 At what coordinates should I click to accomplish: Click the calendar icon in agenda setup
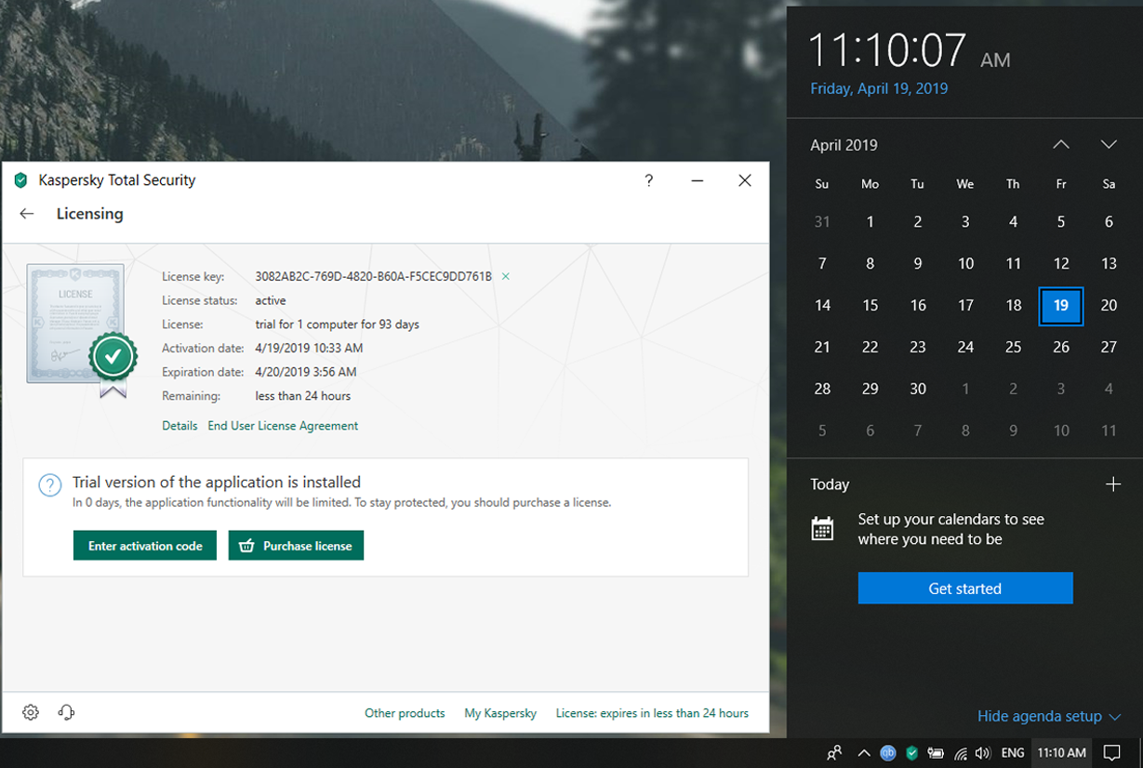[x=822, y=529]
